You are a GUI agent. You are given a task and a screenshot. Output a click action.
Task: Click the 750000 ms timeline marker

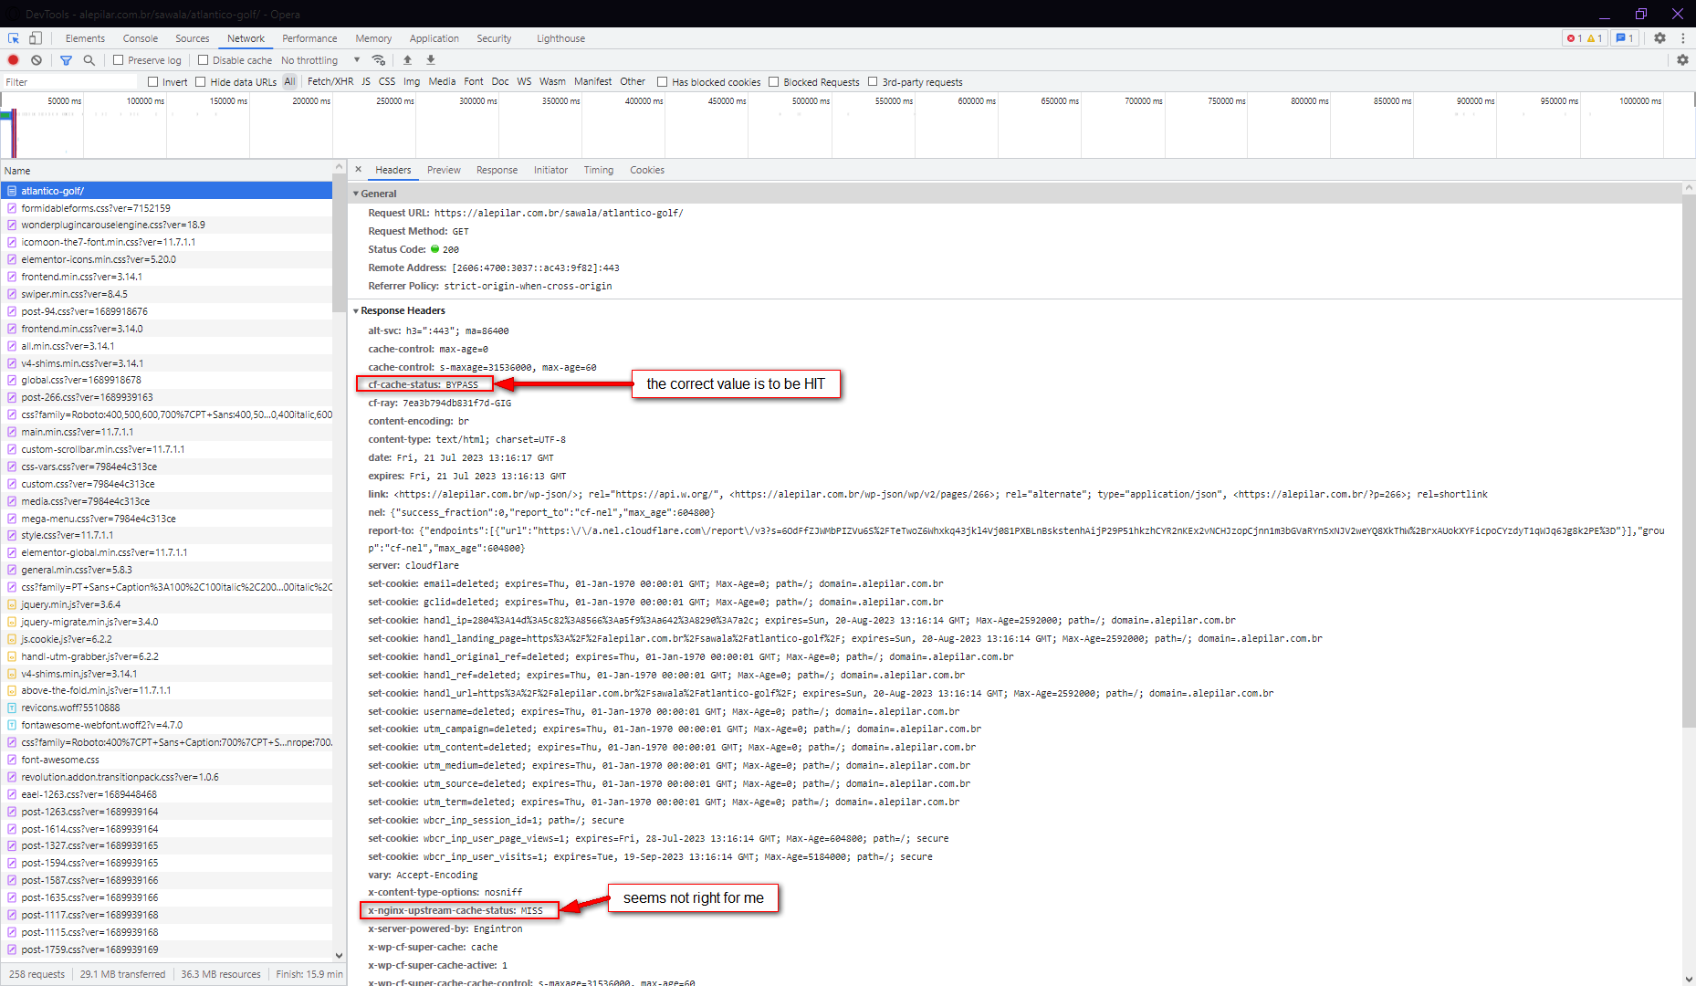[1226, 101]
